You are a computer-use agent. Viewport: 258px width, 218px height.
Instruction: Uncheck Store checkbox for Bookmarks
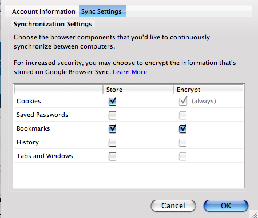(112, 128)
